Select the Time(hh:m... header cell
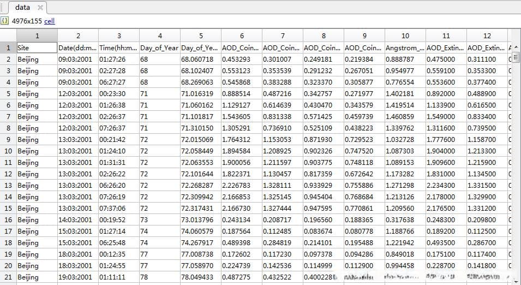Image resolution: width=521 pixels, height=285 pixels. [x=118, y=48]
